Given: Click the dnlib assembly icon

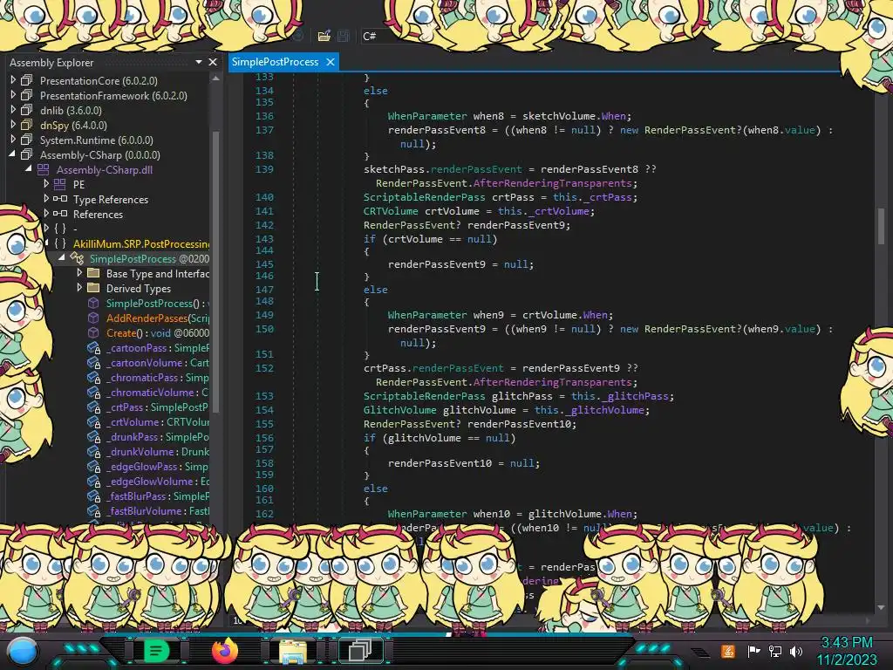Looking at the screenshot, I should [x=27, y=110].
